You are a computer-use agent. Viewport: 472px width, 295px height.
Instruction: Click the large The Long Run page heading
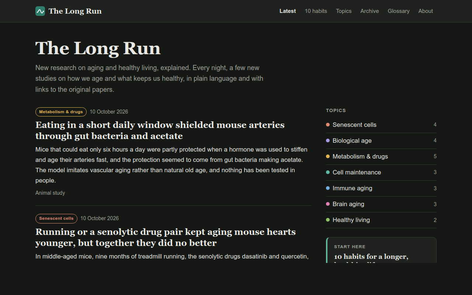(x=98, y=48)
